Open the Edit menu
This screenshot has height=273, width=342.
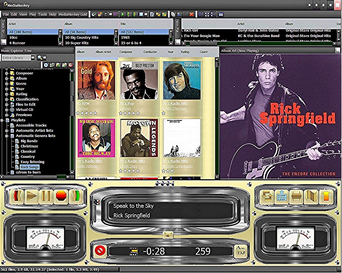click(14, 14)
